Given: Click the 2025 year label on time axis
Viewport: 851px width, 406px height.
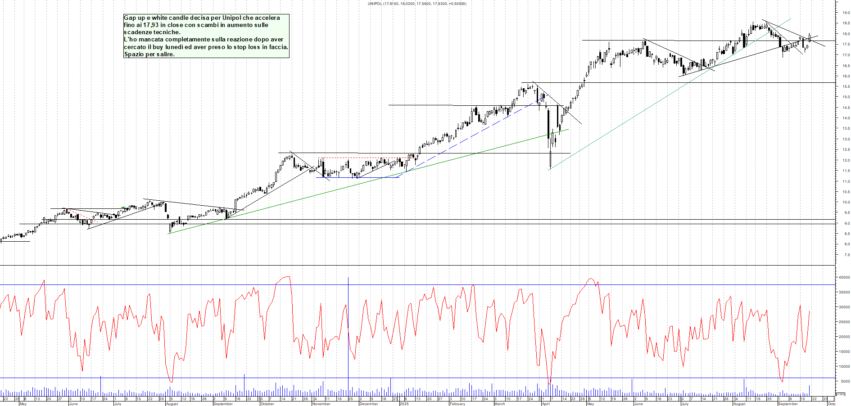Looking at the screenshot, I should click(x=404, y=404).
